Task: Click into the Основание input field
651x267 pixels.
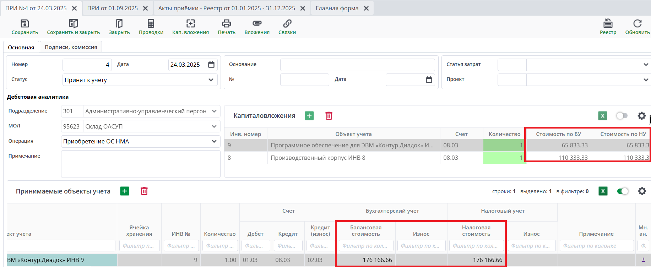Action: (x=357, y=65)
